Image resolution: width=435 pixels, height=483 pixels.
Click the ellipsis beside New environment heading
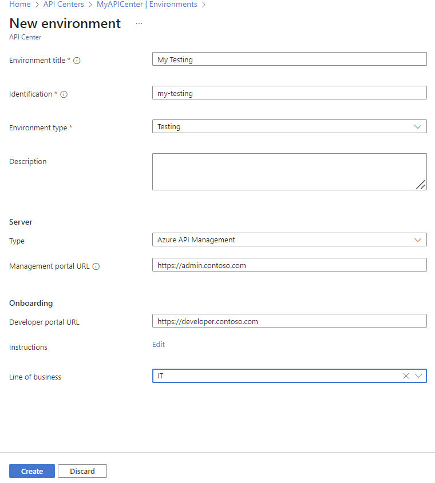[x=139, y=24]
